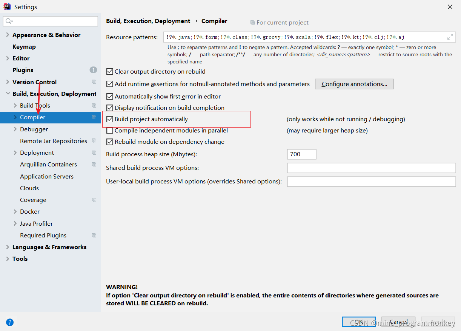Click the Configure annotations button
The image size is (461, 331).
click(354, 84)
